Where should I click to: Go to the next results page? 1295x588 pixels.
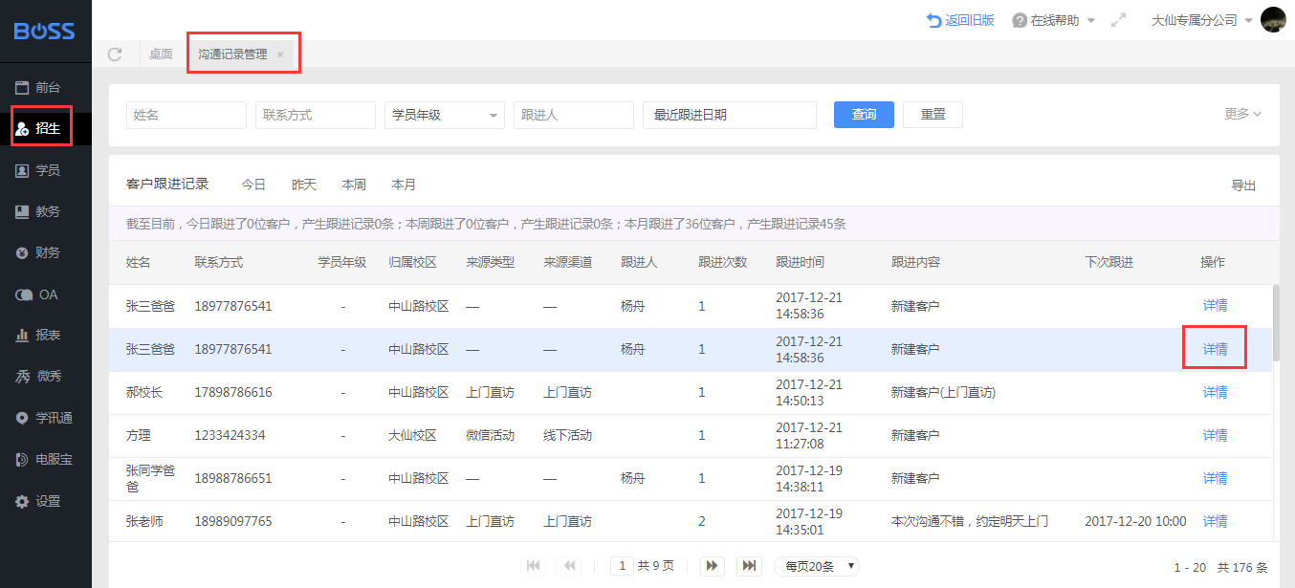tap(712, 566)
